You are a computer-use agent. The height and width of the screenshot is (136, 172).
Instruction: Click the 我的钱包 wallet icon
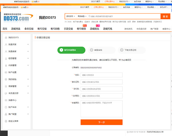[x=6, y=79]
